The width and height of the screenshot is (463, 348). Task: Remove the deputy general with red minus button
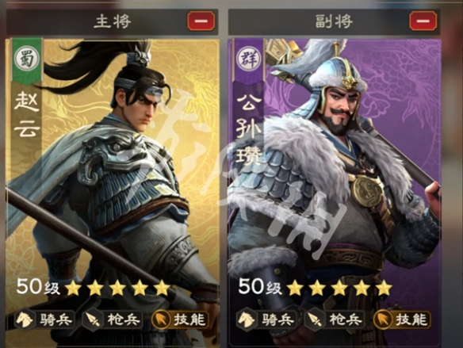[423, 21]
